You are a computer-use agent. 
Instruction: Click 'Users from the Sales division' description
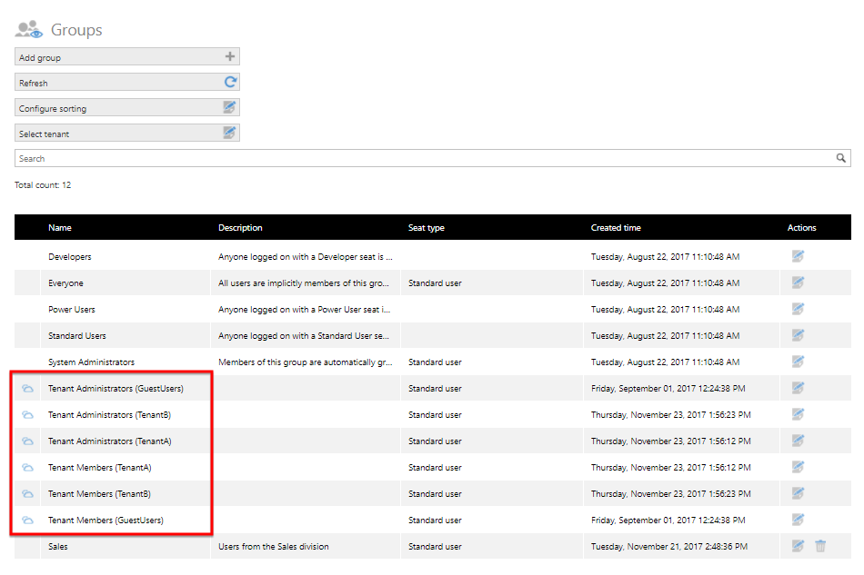click(274, 547)
